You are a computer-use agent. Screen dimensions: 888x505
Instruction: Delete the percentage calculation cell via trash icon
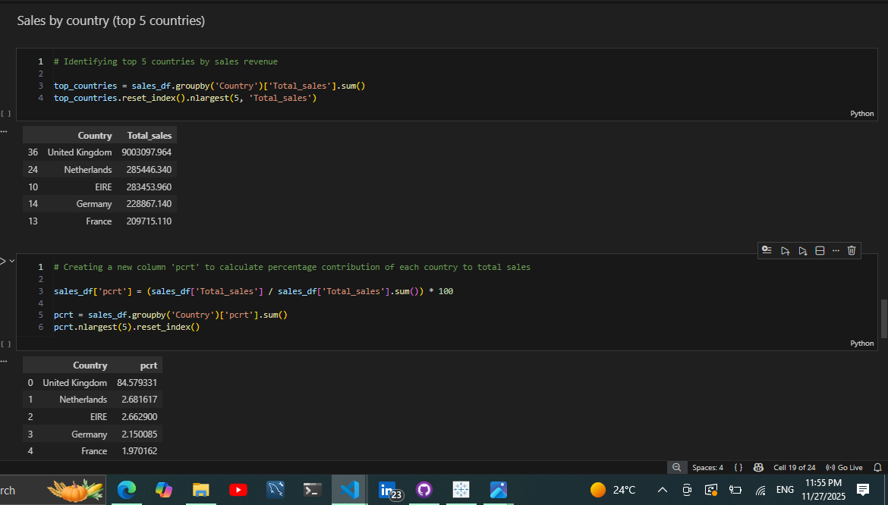(851, 250)
